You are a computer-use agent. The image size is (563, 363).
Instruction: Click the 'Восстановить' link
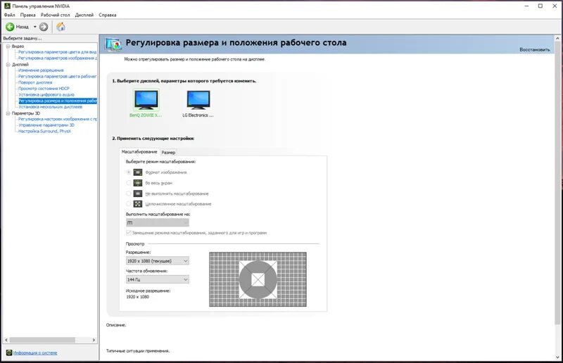[x=534, y=49]
